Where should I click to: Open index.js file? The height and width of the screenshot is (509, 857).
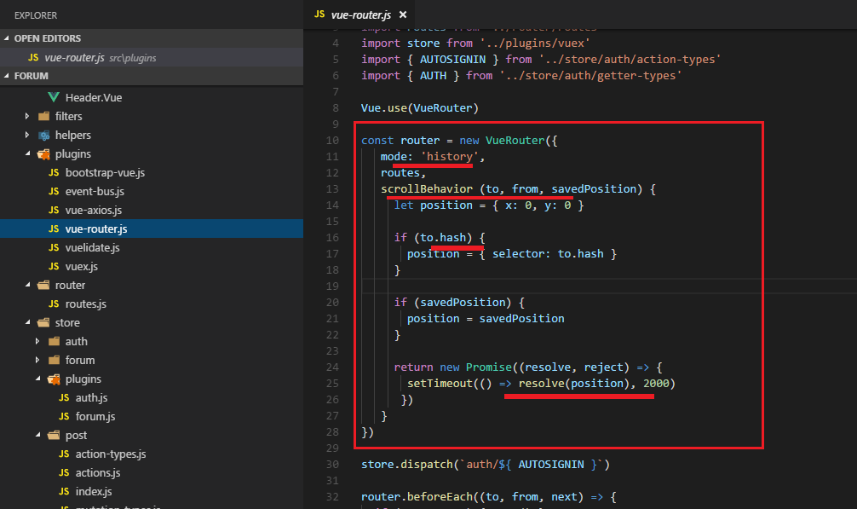point(94,491)
